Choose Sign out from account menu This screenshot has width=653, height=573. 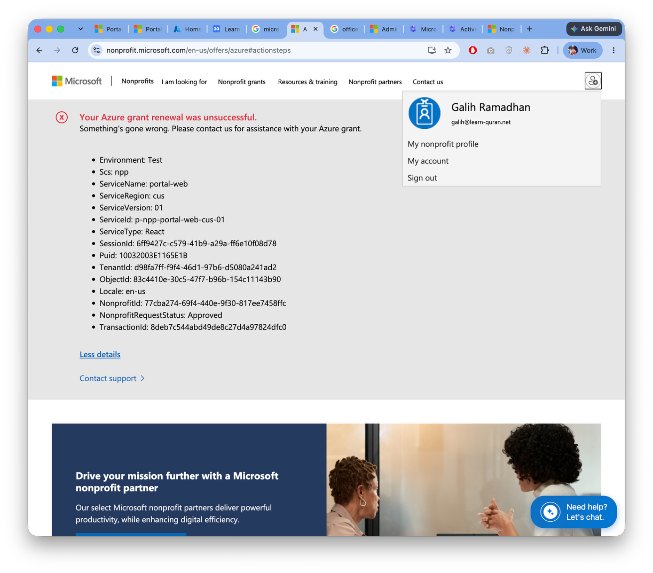[x=422, y=178]
